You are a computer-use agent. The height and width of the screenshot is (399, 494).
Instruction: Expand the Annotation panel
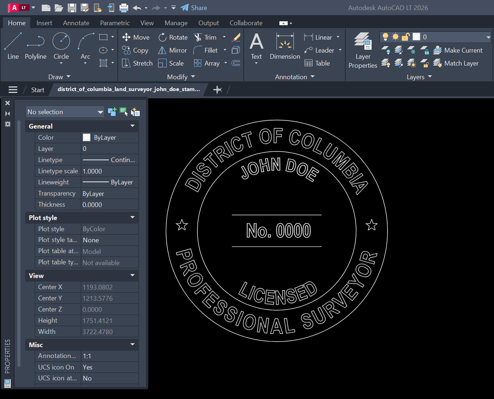(295, 77)
